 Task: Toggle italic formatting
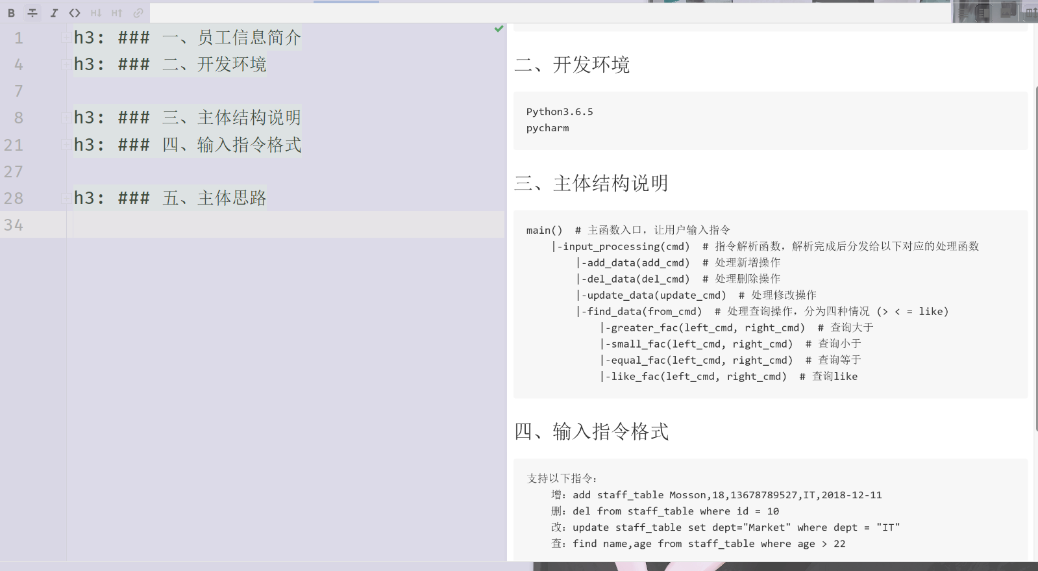coord(54,13)
